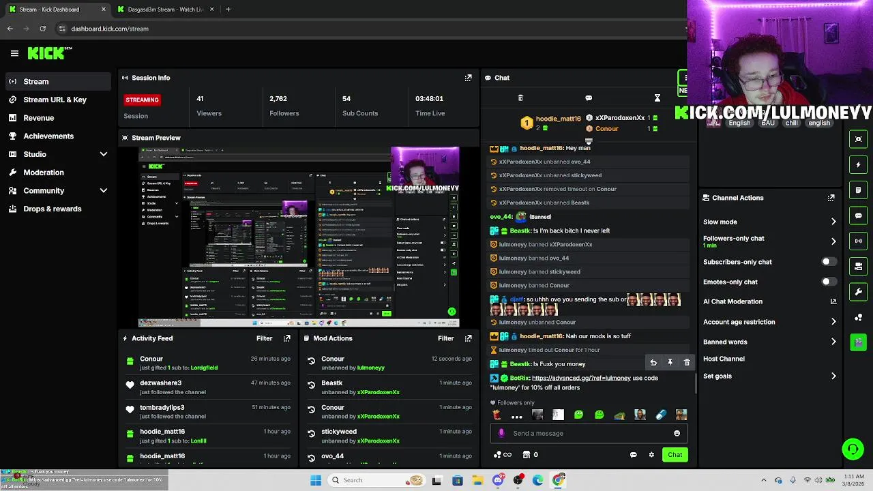873x491 pixels.
Task: Open the Mod Actions Filter
Action: [445, 338]
